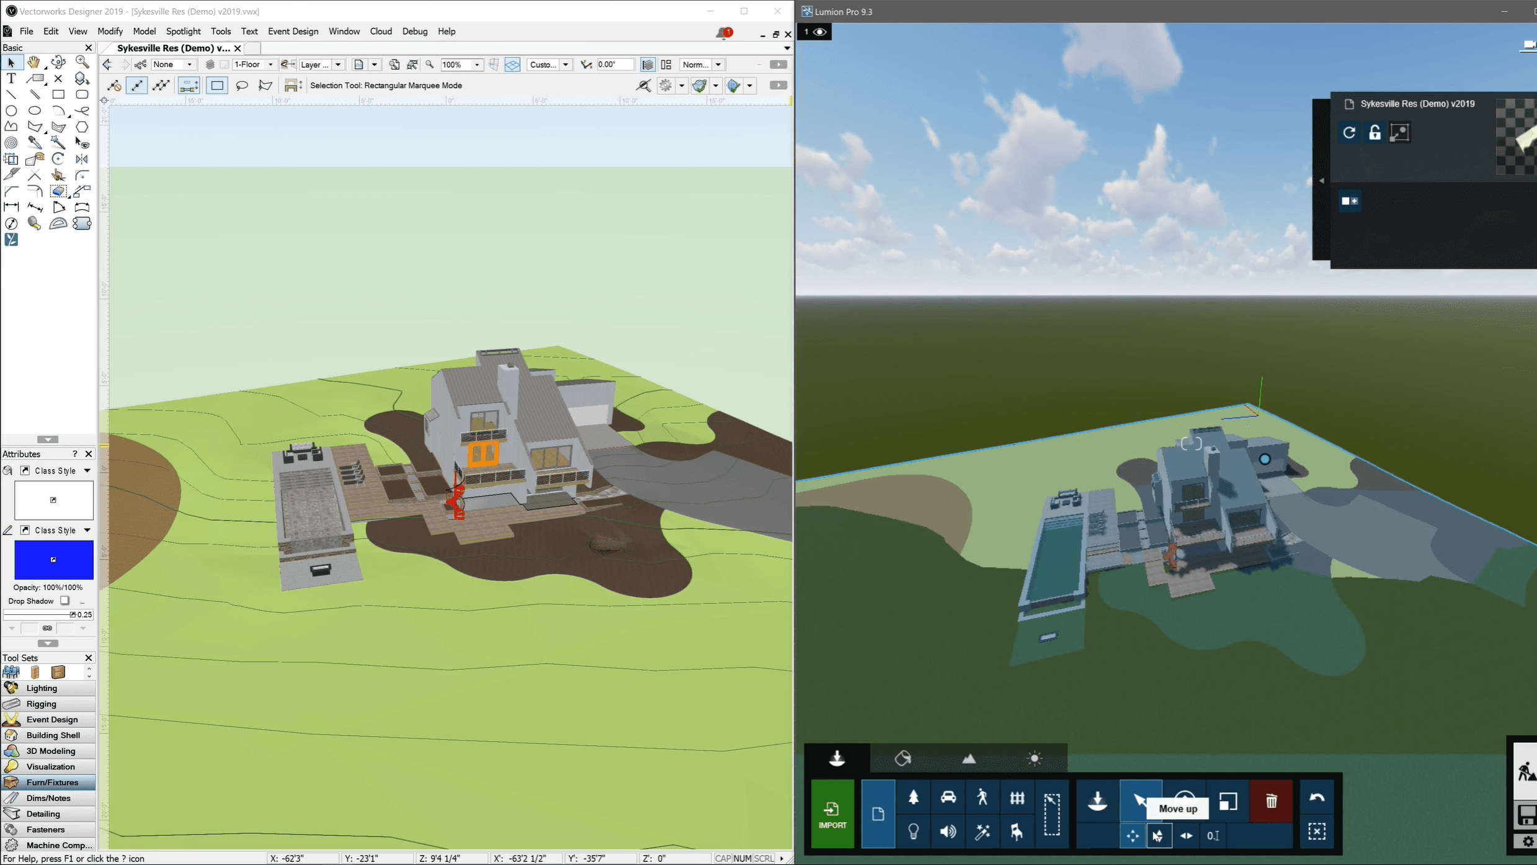Image resolution: width=1537 pixels, height=865 pixels.
Task: Toggle the eye view indicator at Lumion top-left
Action: tap(819, 32)
